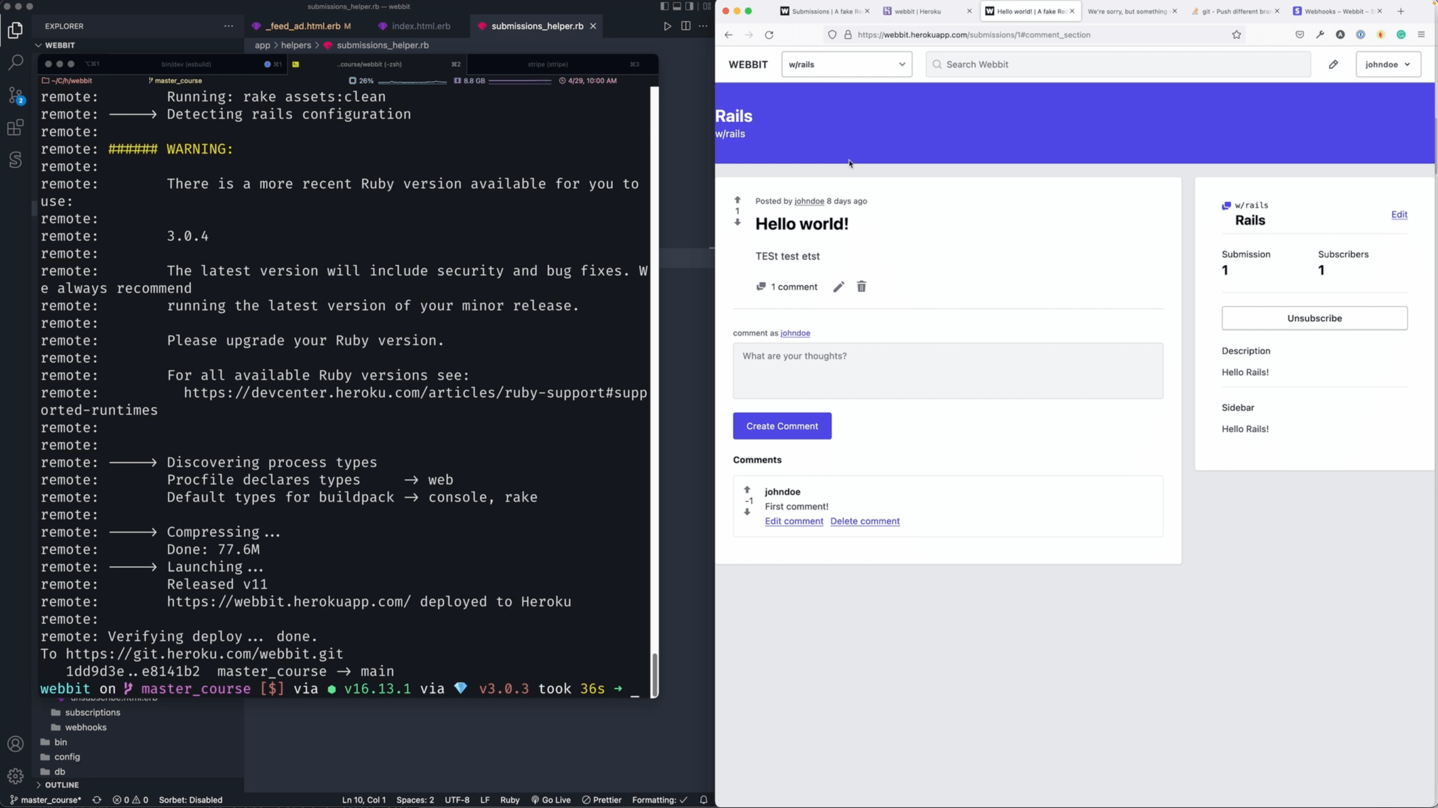Open the Manage gear in the activity bar
The height and width of the screenshot is (808, 1438).
tap(16, 776)
